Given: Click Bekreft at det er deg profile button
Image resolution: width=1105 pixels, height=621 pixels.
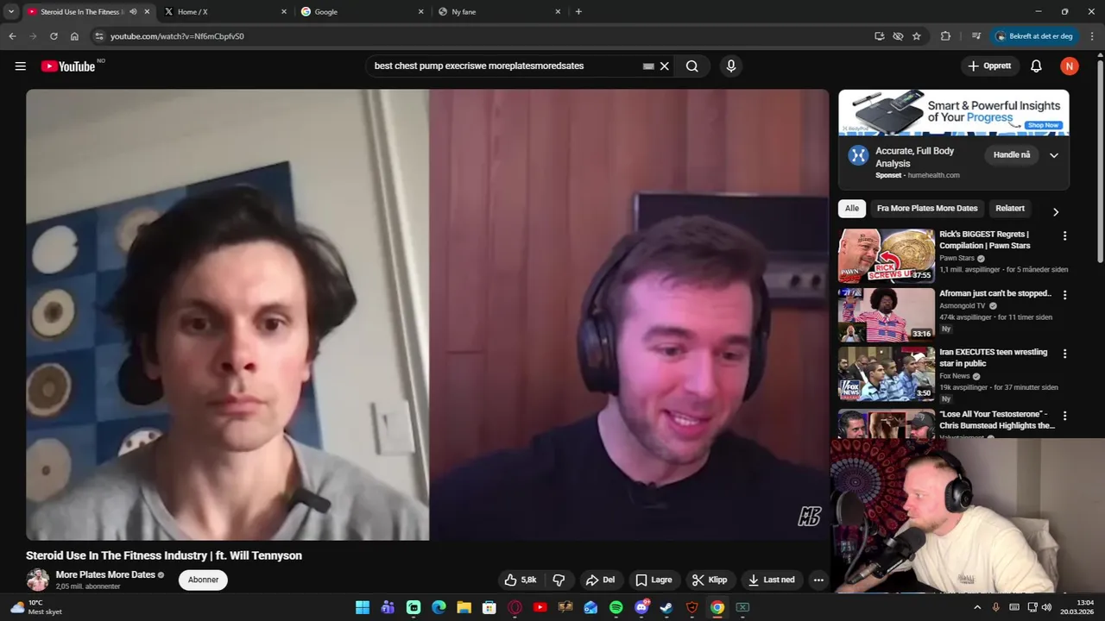Looking at the screenshot, I should (1034, 36).
